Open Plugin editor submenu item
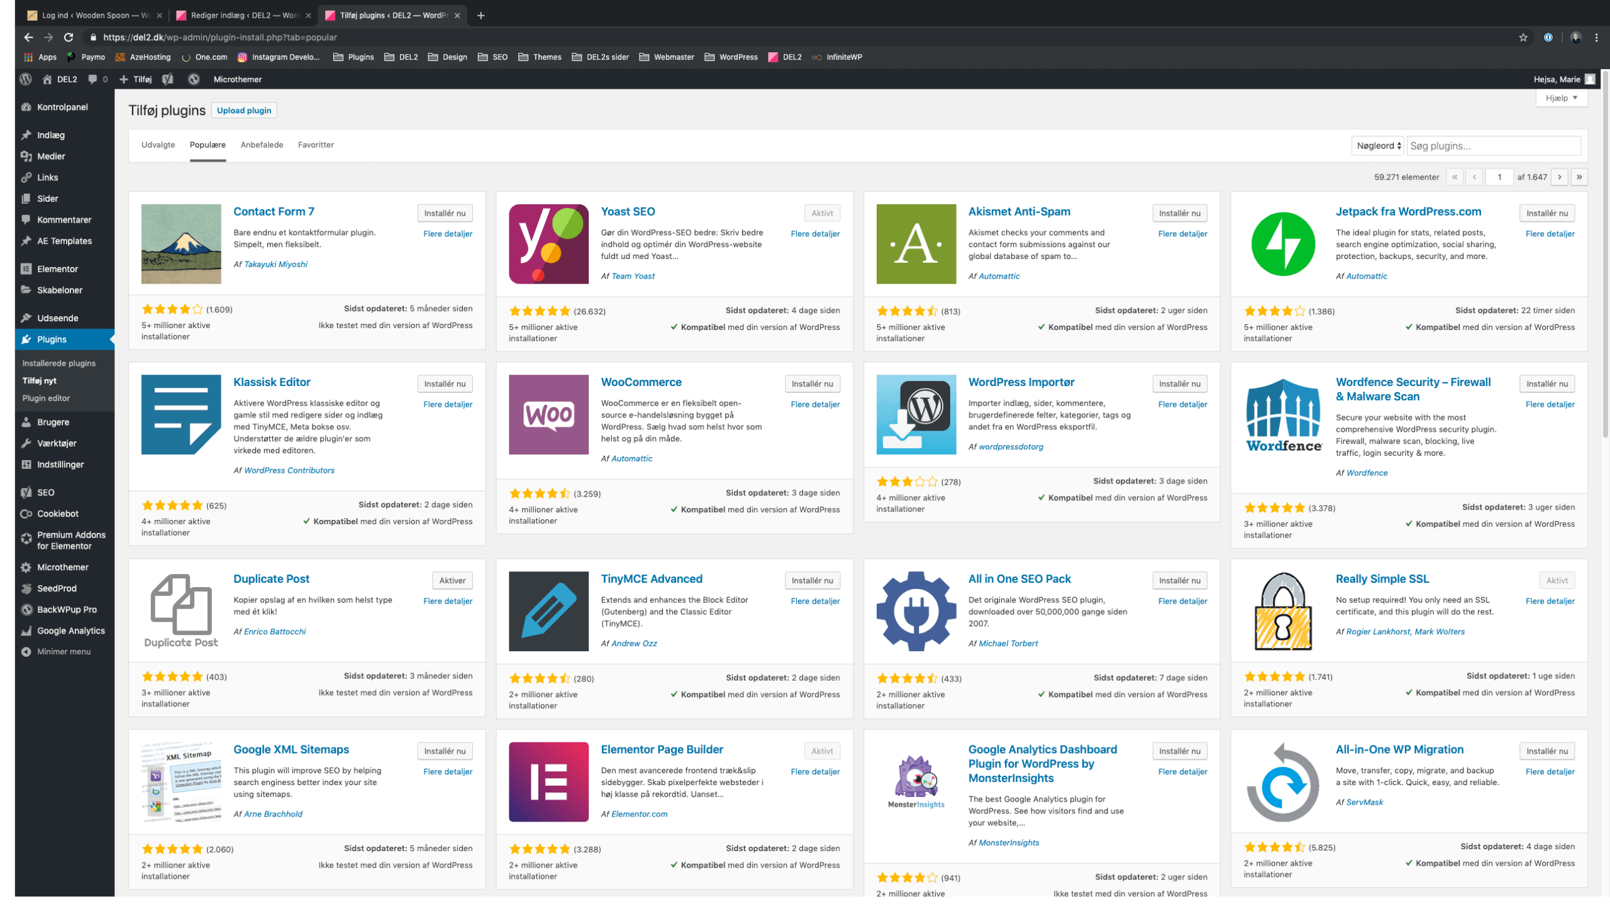This screenshot has width=1610, height=914. tap(46, 398)
